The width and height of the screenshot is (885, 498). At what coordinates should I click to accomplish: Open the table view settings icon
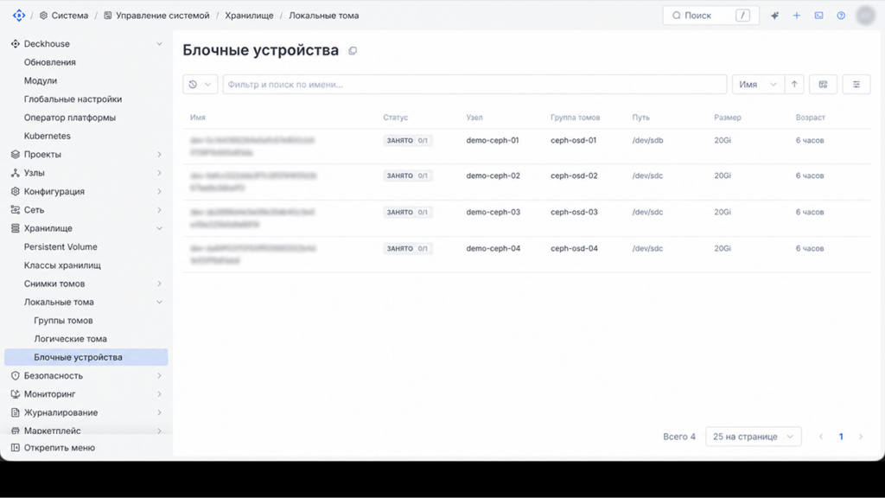[x=823, y=84]
